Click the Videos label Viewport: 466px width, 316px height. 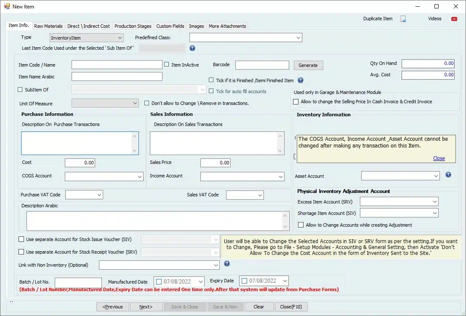pos(434,19)
